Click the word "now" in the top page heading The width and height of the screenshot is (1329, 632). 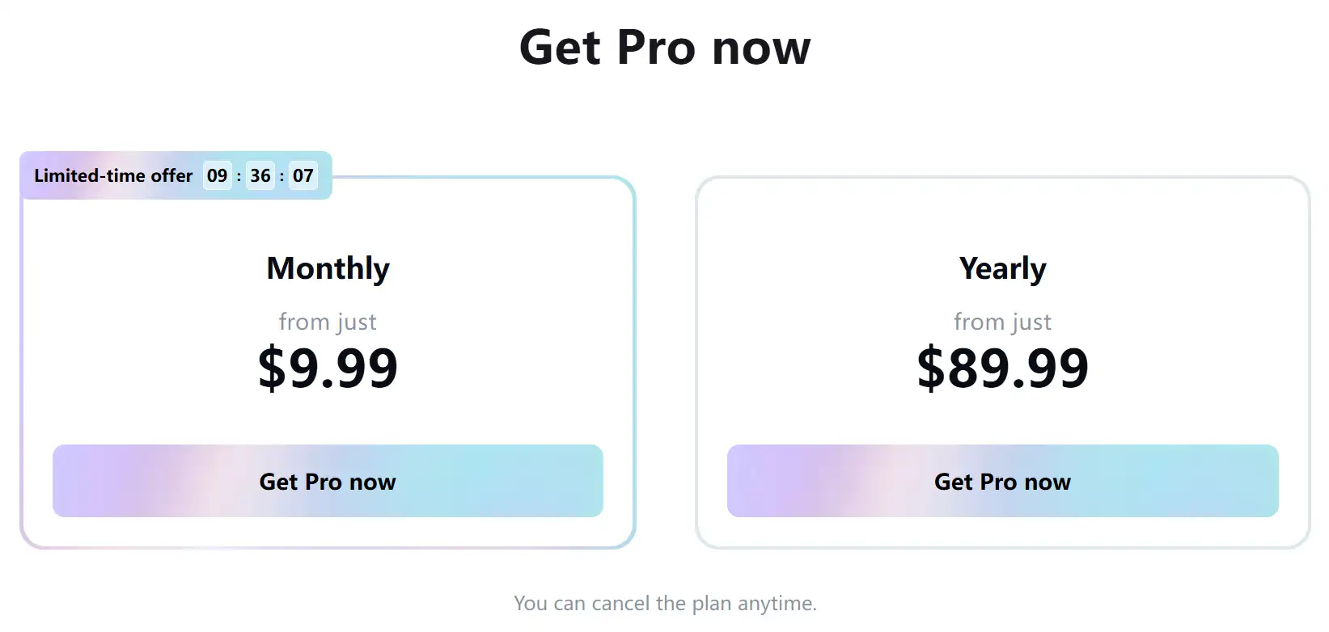coord(761,48)
